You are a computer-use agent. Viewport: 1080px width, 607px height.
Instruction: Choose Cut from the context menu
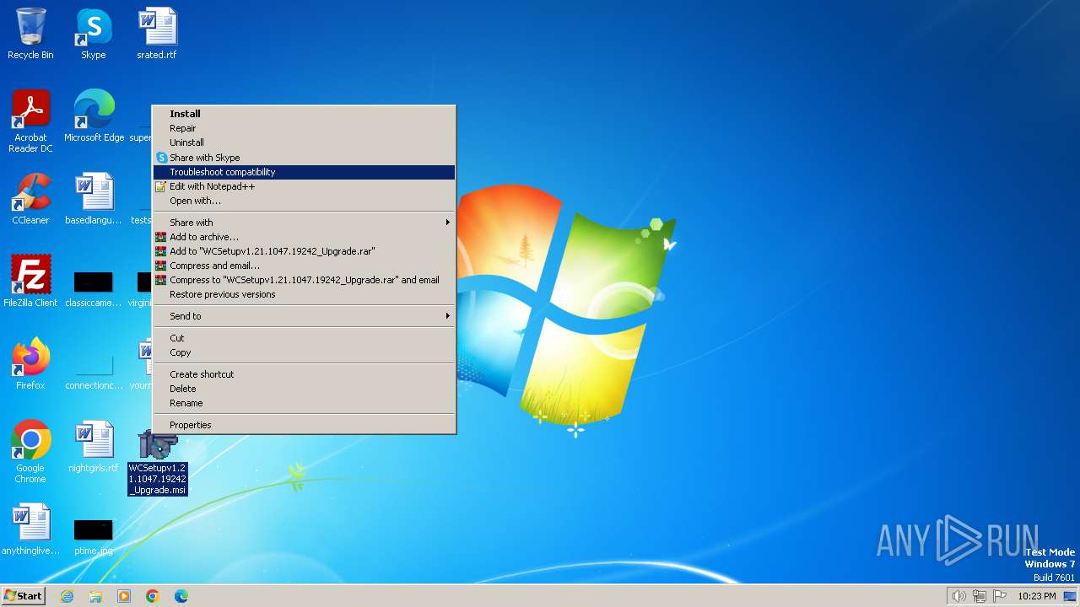tap(304, 338)
